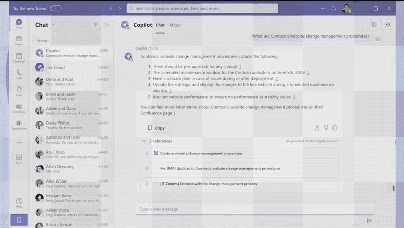
Task: Open the Chat icon in the left rail
Action: pos(19,23)
